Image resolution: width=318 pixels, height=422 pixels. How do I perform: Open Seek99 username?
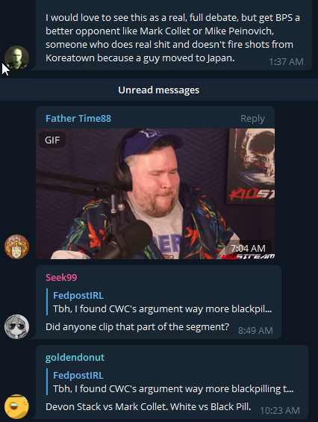61,278
